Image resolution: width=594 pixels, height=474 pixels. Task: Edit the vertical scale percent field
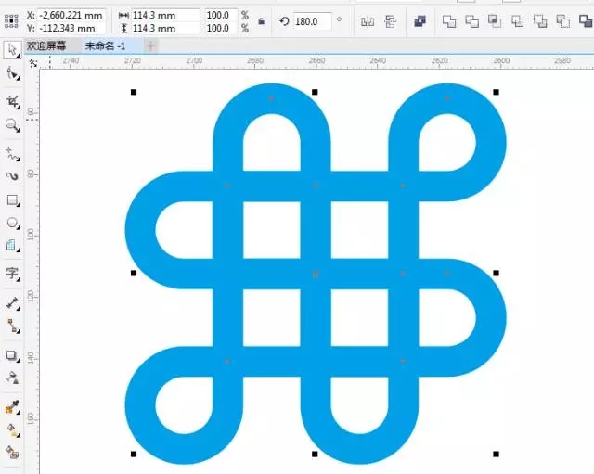221,28
